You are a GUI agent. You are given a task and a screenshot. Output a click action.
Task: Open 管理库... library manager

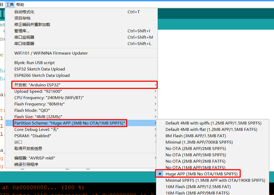pos(81,31)
